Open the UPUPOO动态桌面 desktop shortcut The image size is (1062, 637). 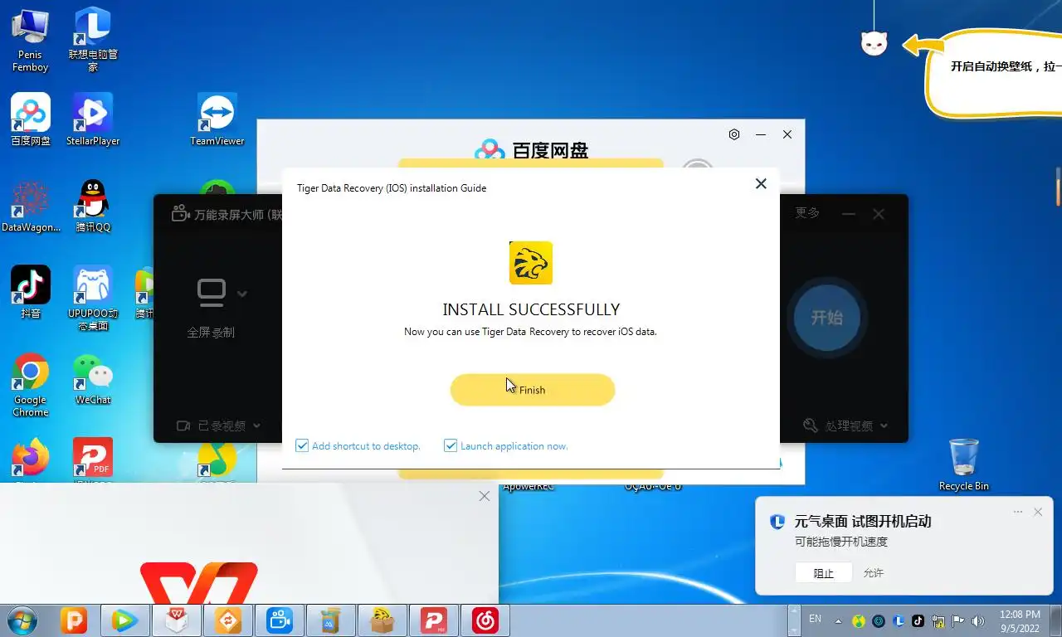[93, 298]
